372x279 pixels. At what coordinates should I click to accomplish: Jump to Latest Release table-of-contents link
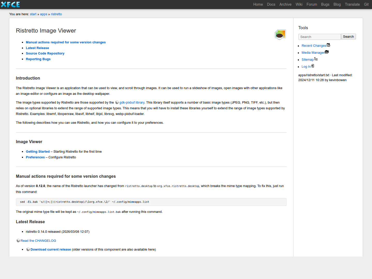37,48
